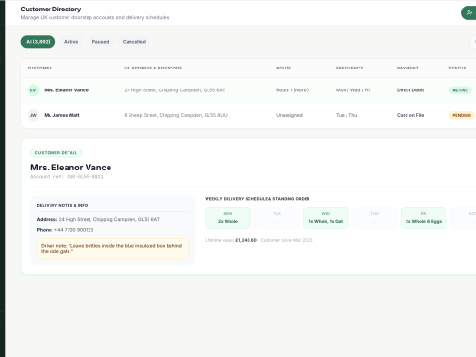This screenshot has height=357, width=476.
Task: Click the EV avatar for Eleanor Vance
Action: point(33,90)
